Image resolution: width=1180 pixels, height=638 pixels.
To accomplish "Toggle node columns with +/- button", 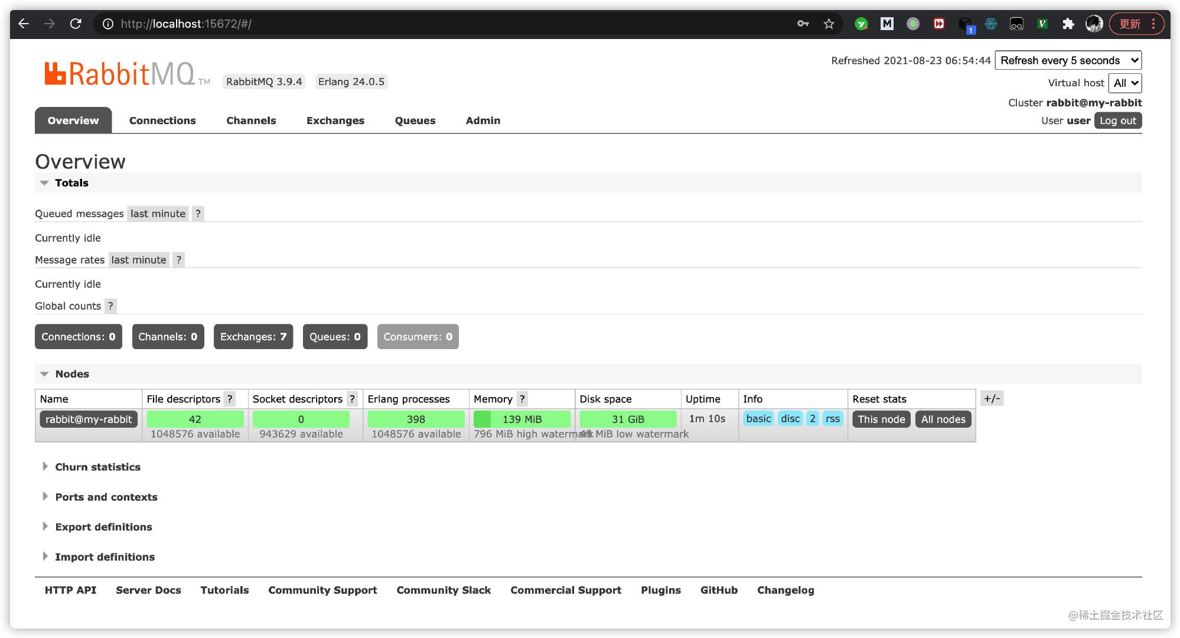I will 992,398.
